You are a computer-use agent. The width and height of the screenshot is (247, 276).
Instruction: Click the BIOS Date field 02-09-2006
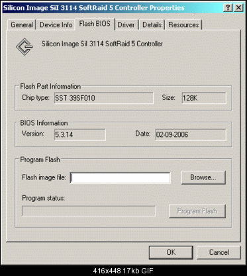click(x=191, y=134)
